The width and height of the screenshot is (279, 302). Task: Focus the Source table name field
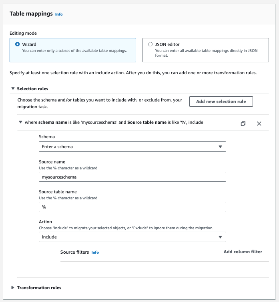132,207
